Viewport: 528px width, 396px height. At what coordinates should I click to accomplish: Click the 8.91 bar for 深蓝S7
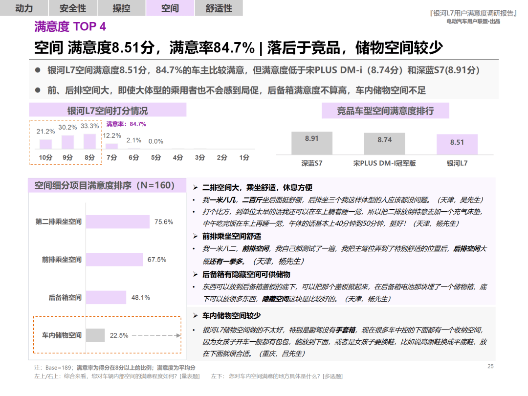coord(312,143)
